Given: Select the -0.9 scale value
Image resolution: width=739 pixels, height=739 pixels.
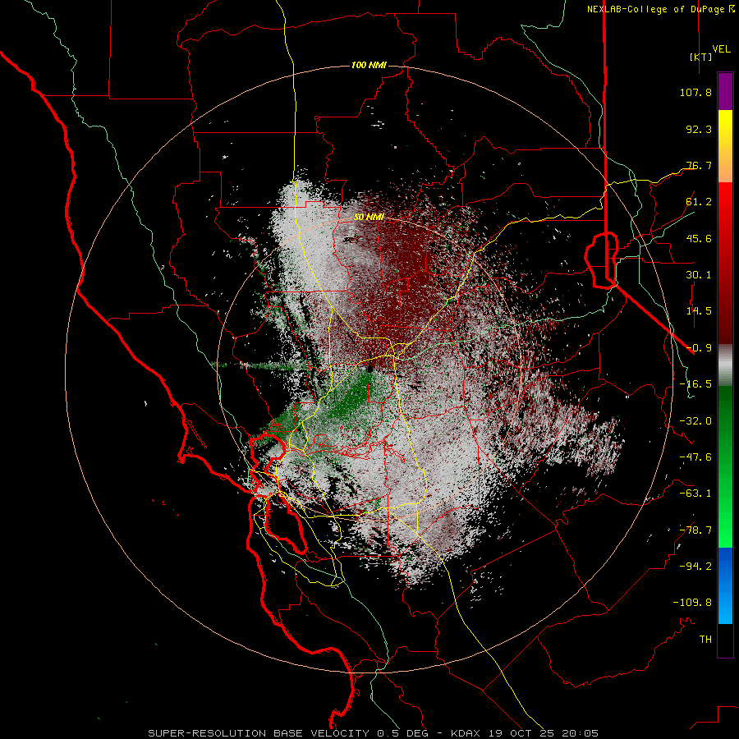Looking at the screenshot, I should tap(699, 348).
